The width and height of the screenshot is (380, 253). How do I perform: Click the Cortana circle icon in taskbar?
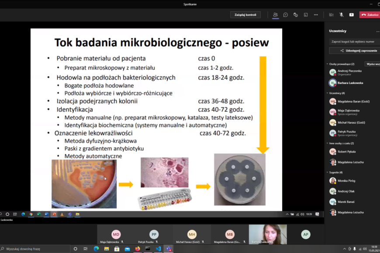pyautogui.click(x=76, y=249)
